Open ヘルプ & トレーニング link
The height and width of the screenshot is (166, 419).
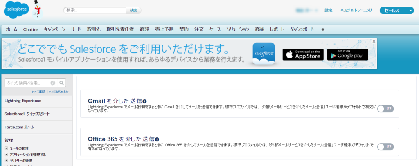coord(356,10)
